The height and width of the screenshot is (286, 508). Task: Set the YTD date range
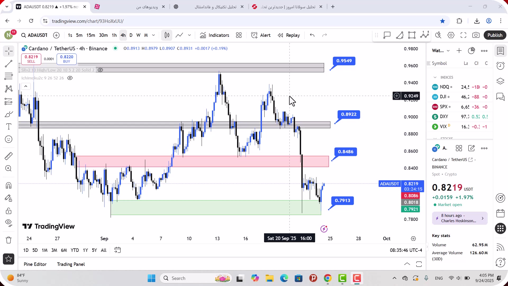coord(75,250)
